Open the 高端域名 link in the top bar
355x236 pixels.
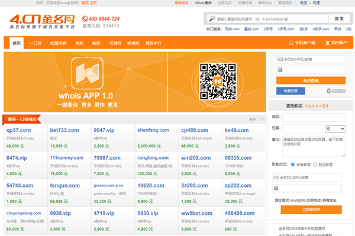(x=182, y=3)
